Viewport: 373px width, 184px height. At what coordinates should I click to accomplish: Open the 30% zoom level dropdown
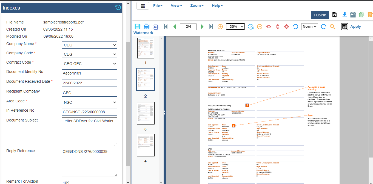tap(235, 26)
